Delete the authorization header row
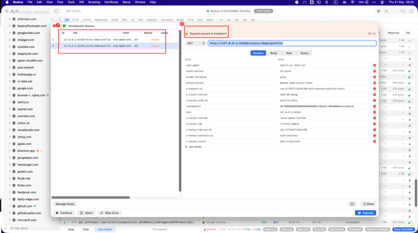418x233 pixels. coord(374,83)
